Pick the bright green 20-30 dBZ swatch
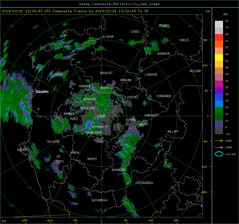Screen dimensions: 239x224 coord(219,111)
